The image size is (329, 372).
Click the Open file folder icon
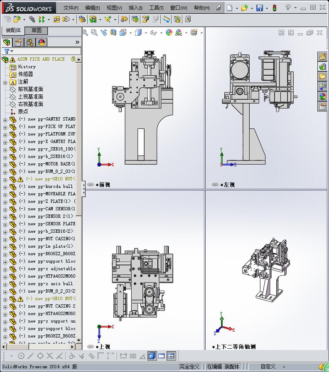[x=244, y=8]
